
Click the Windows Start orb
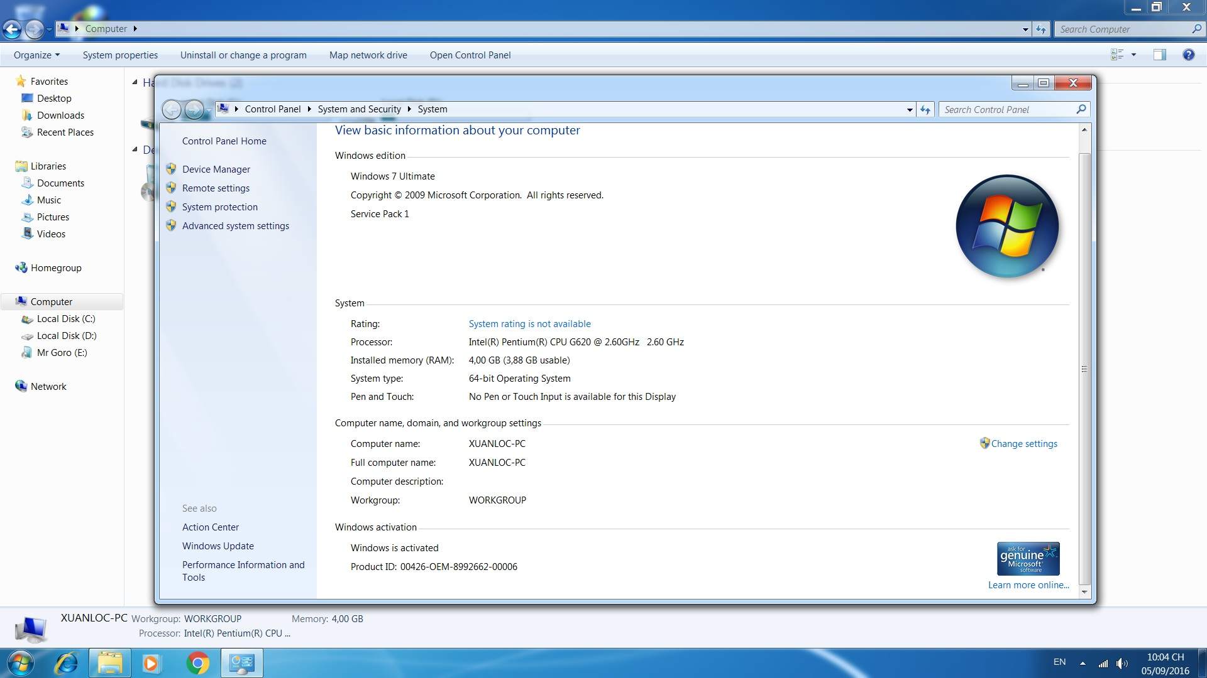click(20, 663)
